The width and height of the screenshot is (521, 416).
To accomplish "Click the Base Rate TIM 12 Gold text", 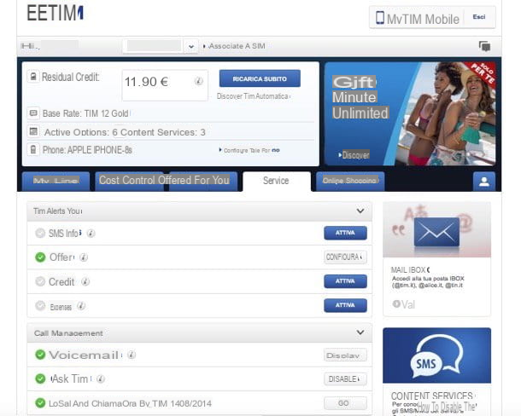I will pos(85,113).
